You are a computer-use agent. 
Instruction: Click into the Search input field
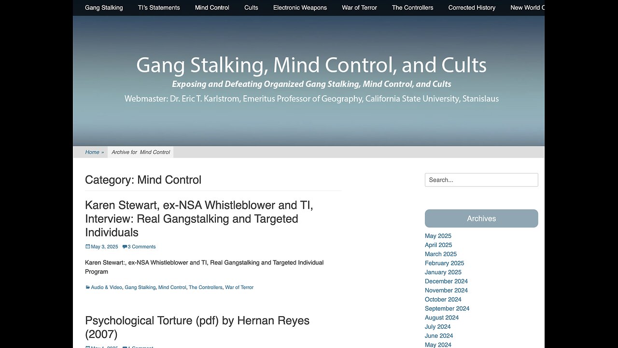tap(481, 180)
